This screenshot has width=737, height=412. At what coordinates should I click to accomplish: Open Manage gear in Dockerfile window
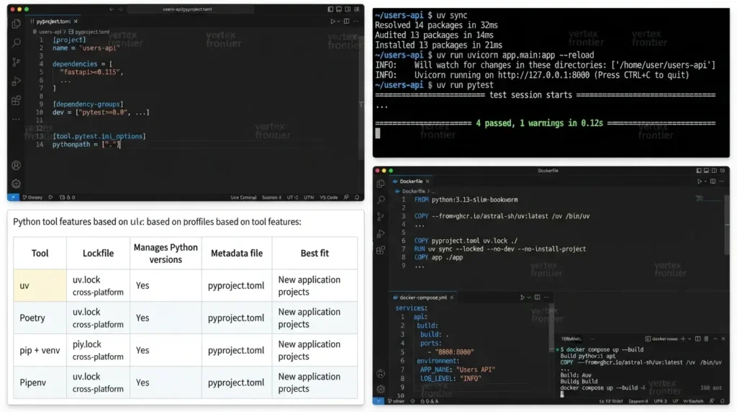381,389
